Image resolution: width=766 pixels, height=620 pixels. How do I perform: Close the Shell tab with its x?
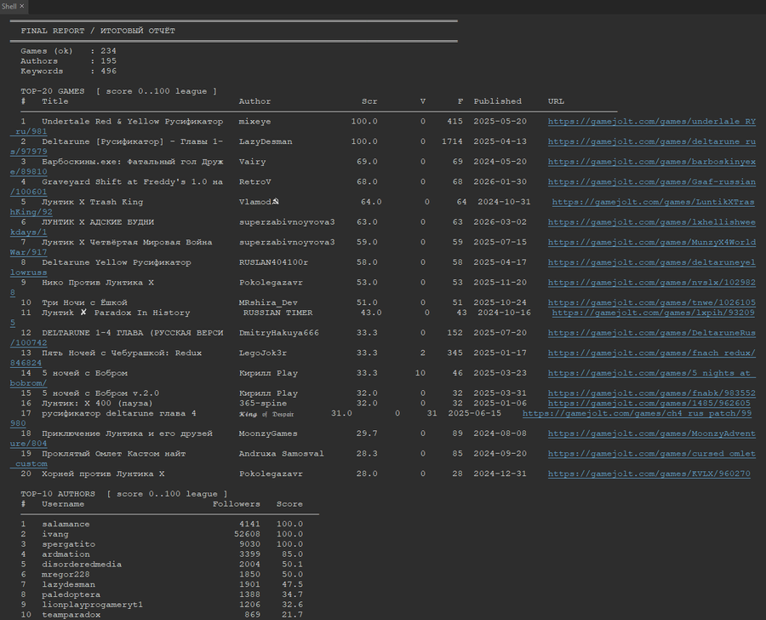tap(22, 6)
